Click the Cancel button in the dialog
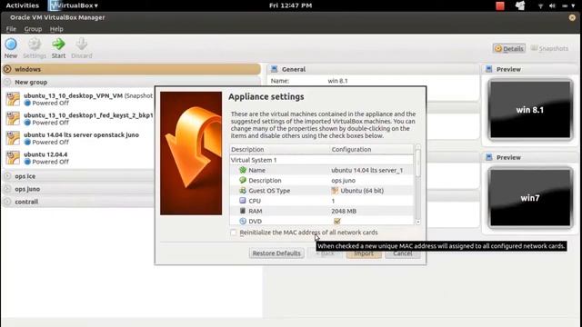The image size is (582, 327). click(x=403, y=253)
